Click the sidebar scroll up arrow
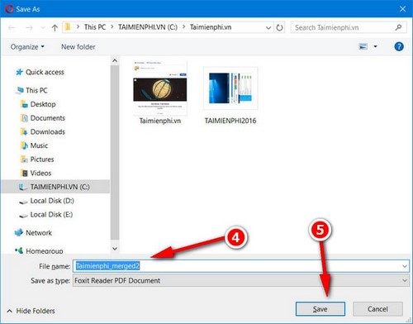Screen dimensions: 413x324 coord(115,60)
